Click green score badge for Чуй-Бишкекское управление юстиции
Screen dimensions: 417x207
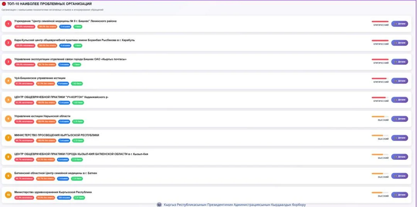point(77,83)
